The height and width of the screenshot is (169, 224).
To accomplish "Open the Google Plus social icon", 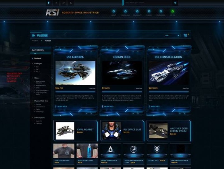I will click(64, 3).
